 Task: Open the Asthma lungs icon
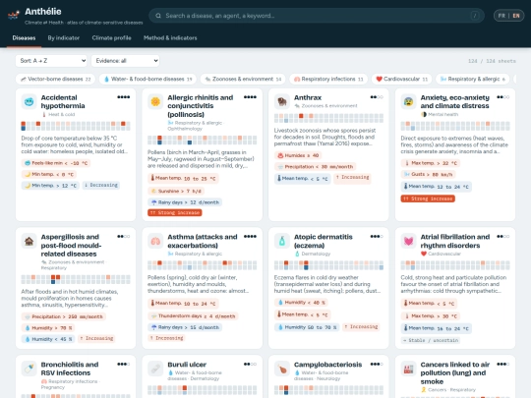click(155, 241)
